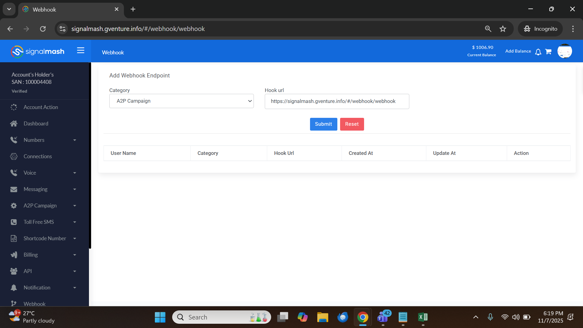Viewport: 583px width, 328px height.
Task: Click the notification bell icon in header
Action: (538, 52)
